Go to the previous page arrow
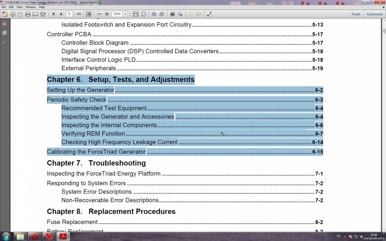 (x=54, y=14)
